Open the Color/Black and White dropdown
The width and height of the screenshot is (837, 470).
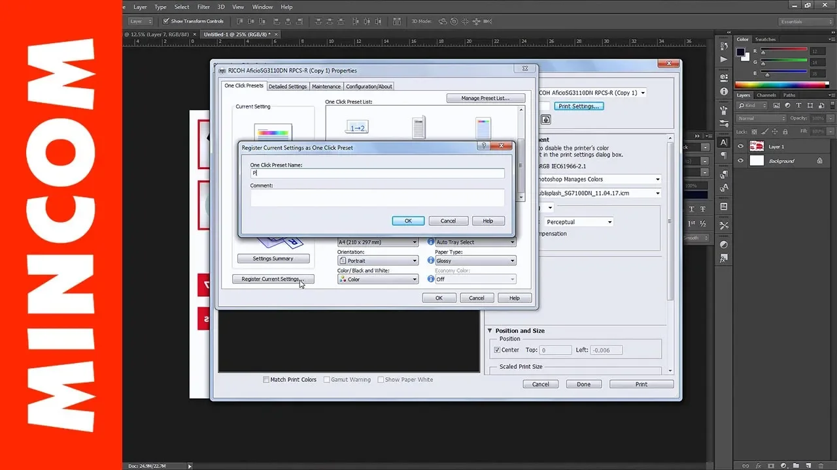tap(377, 279)
